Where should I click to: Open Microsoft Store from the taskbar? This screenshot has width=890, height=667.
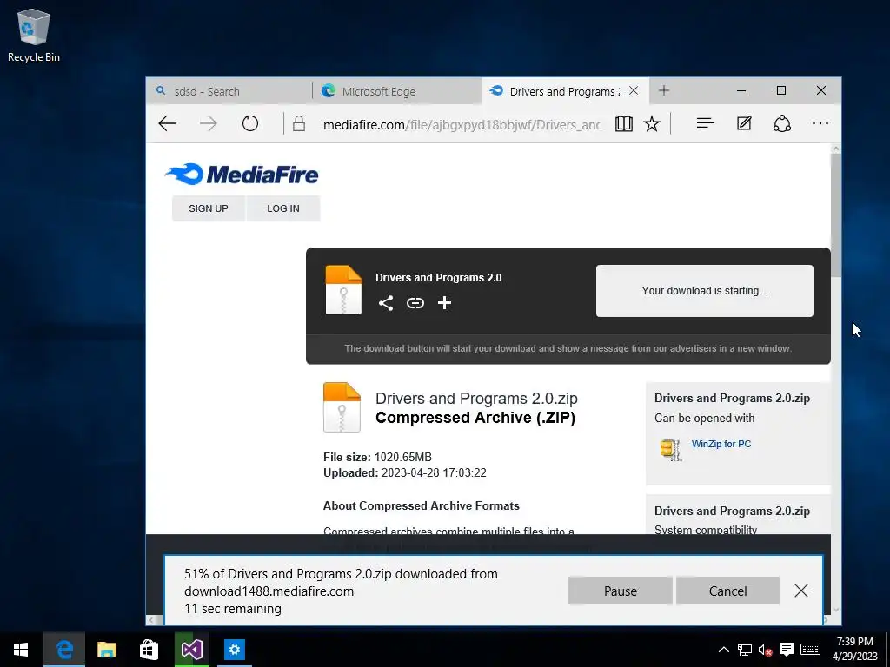(149, 650)
